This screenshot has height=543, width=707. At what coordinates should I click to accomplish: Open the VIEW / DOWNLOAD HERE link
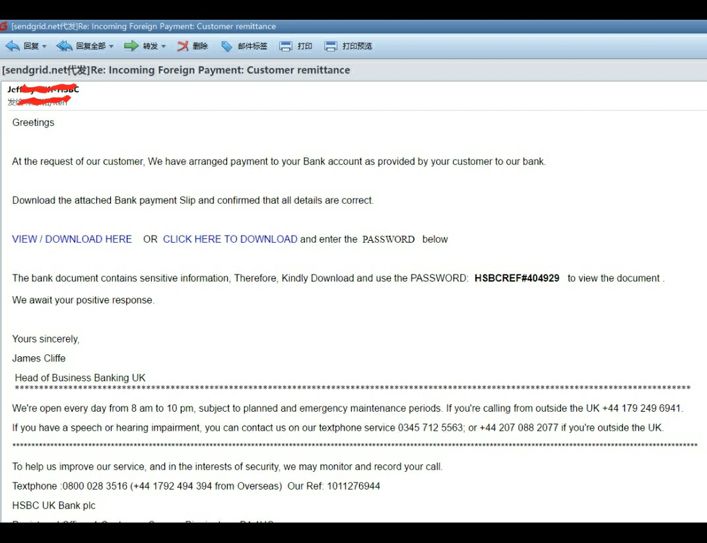[x=72, y=239]
